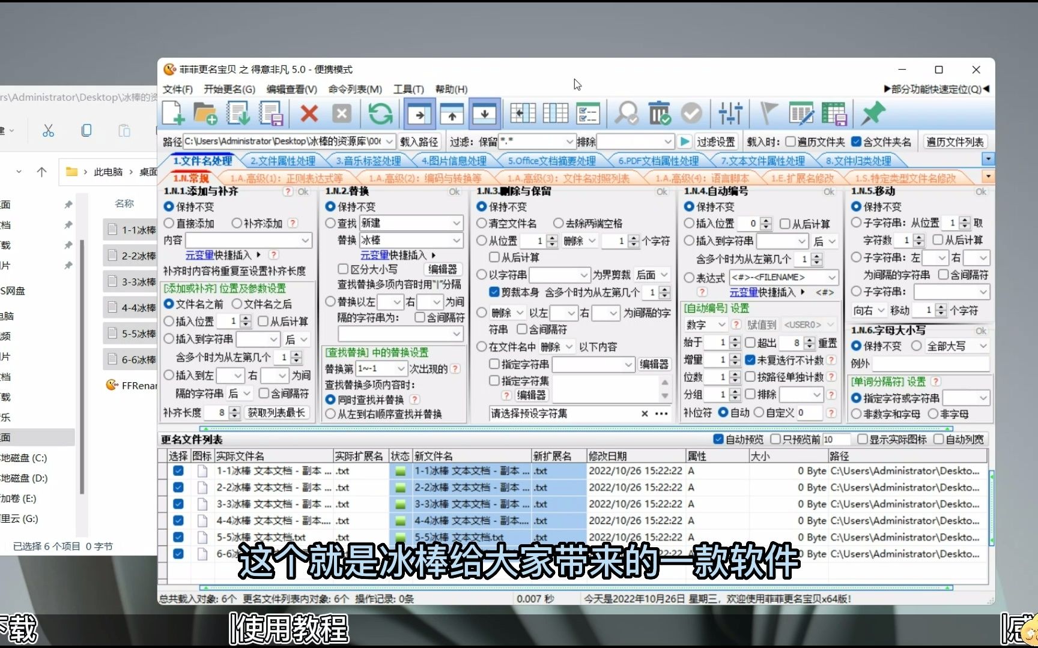Enable the 遍历文件夹 checkbox
The width and height of the screenshot is (1038, 648).
[791, 142]
